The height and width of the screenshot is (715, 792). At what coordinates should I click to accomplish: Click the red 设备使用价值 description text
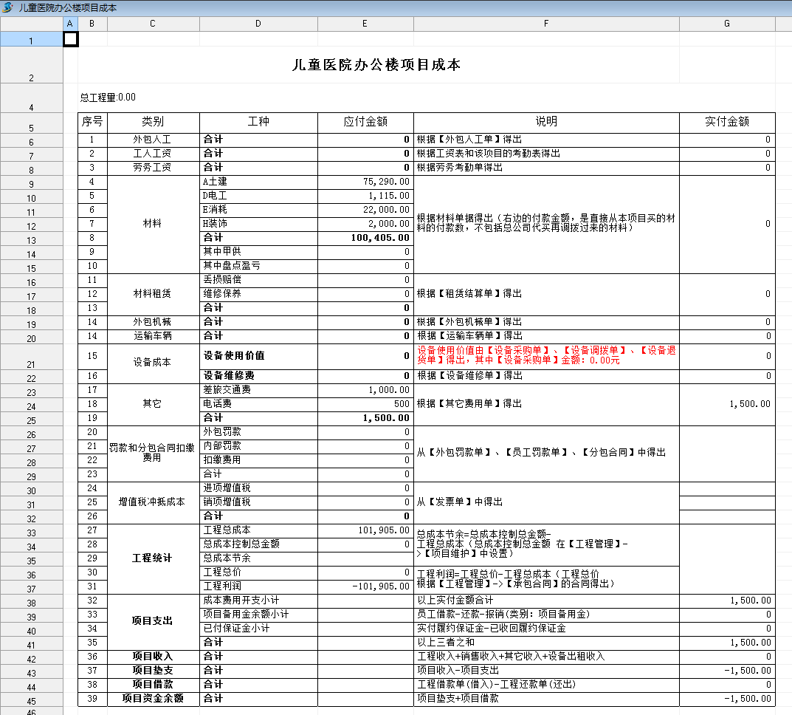(545, 355)
